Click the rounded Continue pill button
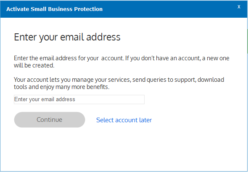This screenshot has width=248, height=172. tap(50, 120)
